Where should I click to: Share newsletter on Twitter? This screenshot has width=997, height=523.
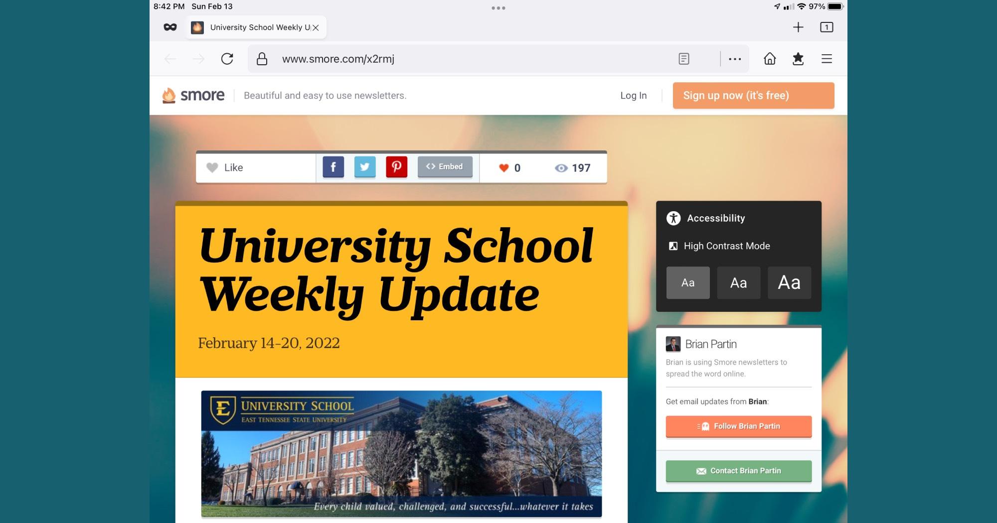(x=365, y=167)
